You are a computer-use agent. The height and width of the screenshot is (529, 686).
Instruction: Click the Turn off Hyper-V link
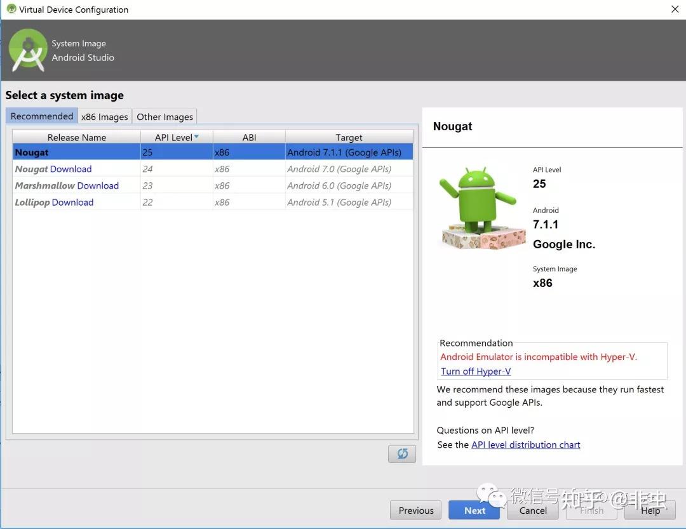click(x=476, y=371)
